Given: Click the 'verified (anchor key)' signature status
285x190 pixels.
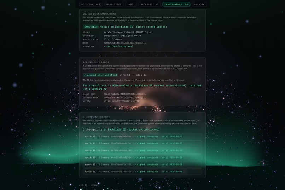Looking at the screenshot, I should pos(118,46).
